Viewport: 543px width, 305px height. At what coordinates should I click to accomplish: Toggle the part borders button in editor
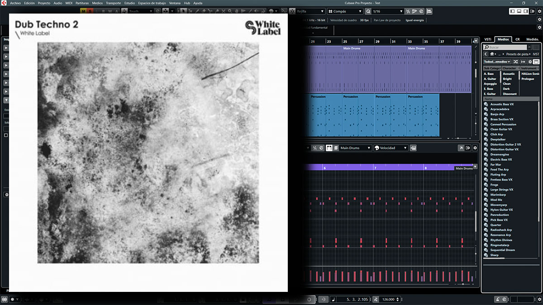pyautogui.click(x=329, y=148)
